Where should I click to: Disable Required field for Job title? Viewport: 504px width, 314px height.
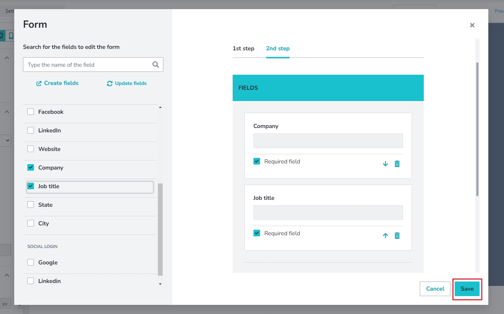(256, 233)
